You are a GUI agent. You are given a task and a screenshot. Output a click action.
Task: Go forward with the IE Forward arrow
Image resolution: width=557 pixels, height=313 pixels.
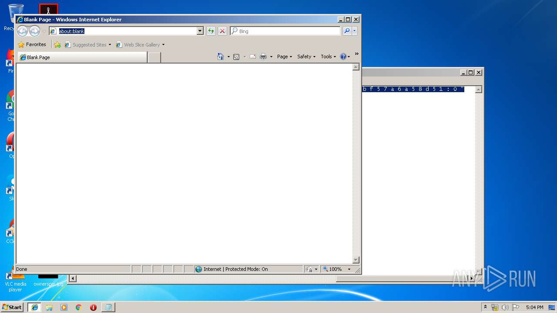pos(34,31)
